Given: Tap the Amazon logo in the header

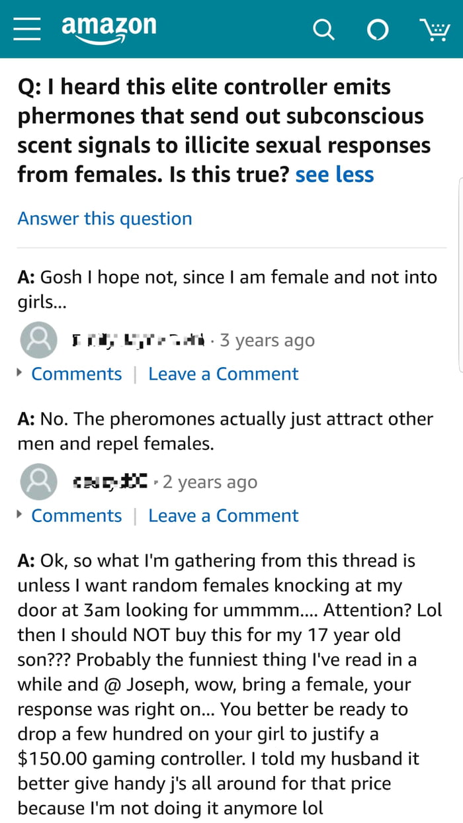Looking at the screenshot, I should 108,26.
